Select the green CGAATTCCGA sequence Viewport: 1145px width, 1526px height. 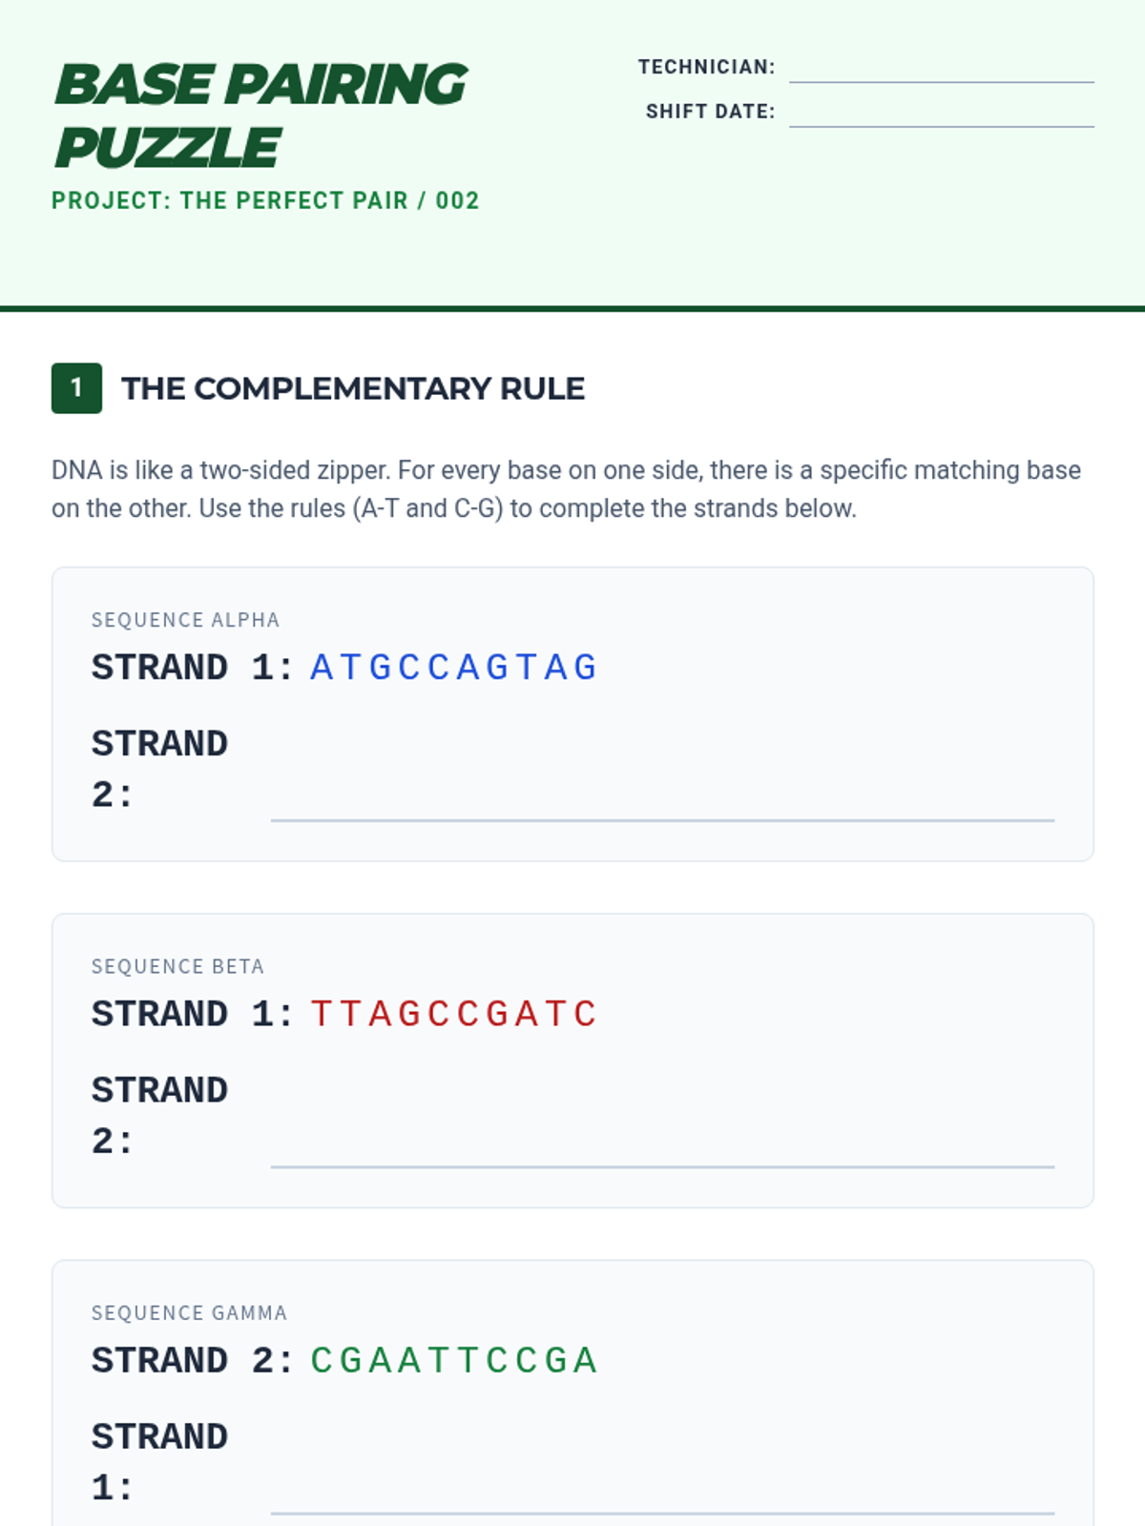(453, 1360)
